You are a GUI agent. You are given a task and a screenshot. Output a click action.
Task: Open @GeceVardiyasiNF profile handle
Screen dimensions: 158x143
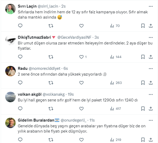(75, 37)
